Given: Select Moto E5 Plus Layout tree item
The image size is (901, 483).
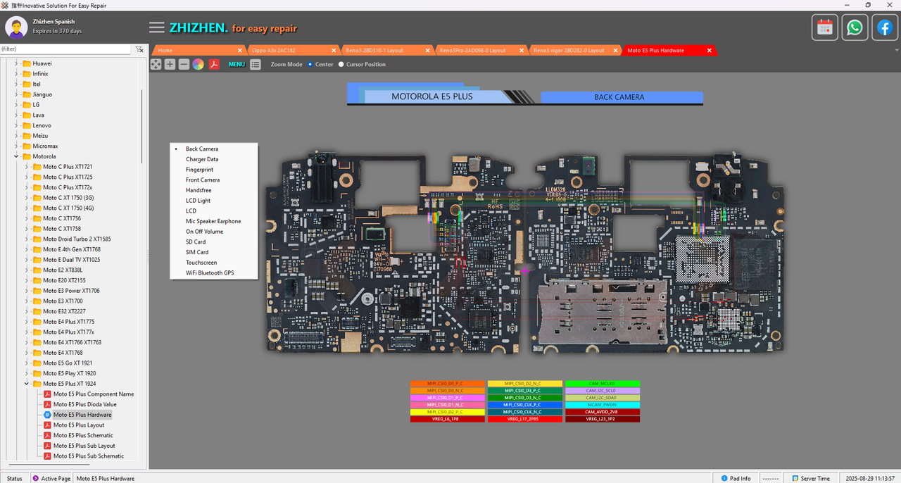Looking at the screenshot, I should 79,425.
